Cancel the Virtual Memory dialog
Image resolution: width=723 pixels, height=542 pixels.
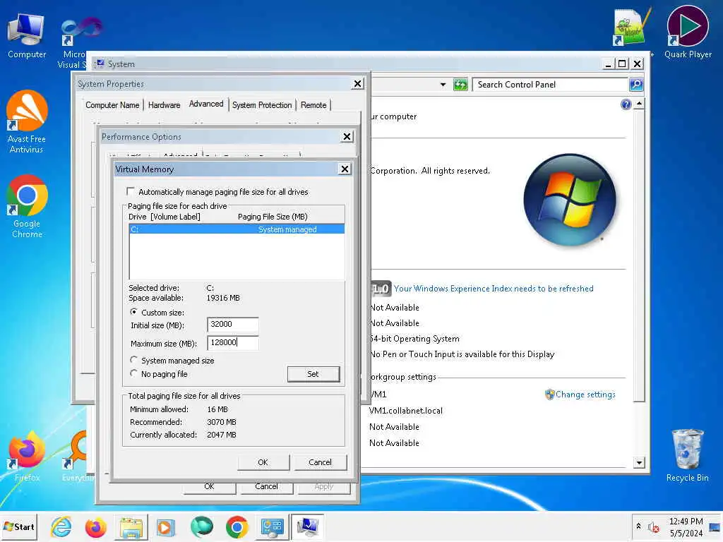320,462
